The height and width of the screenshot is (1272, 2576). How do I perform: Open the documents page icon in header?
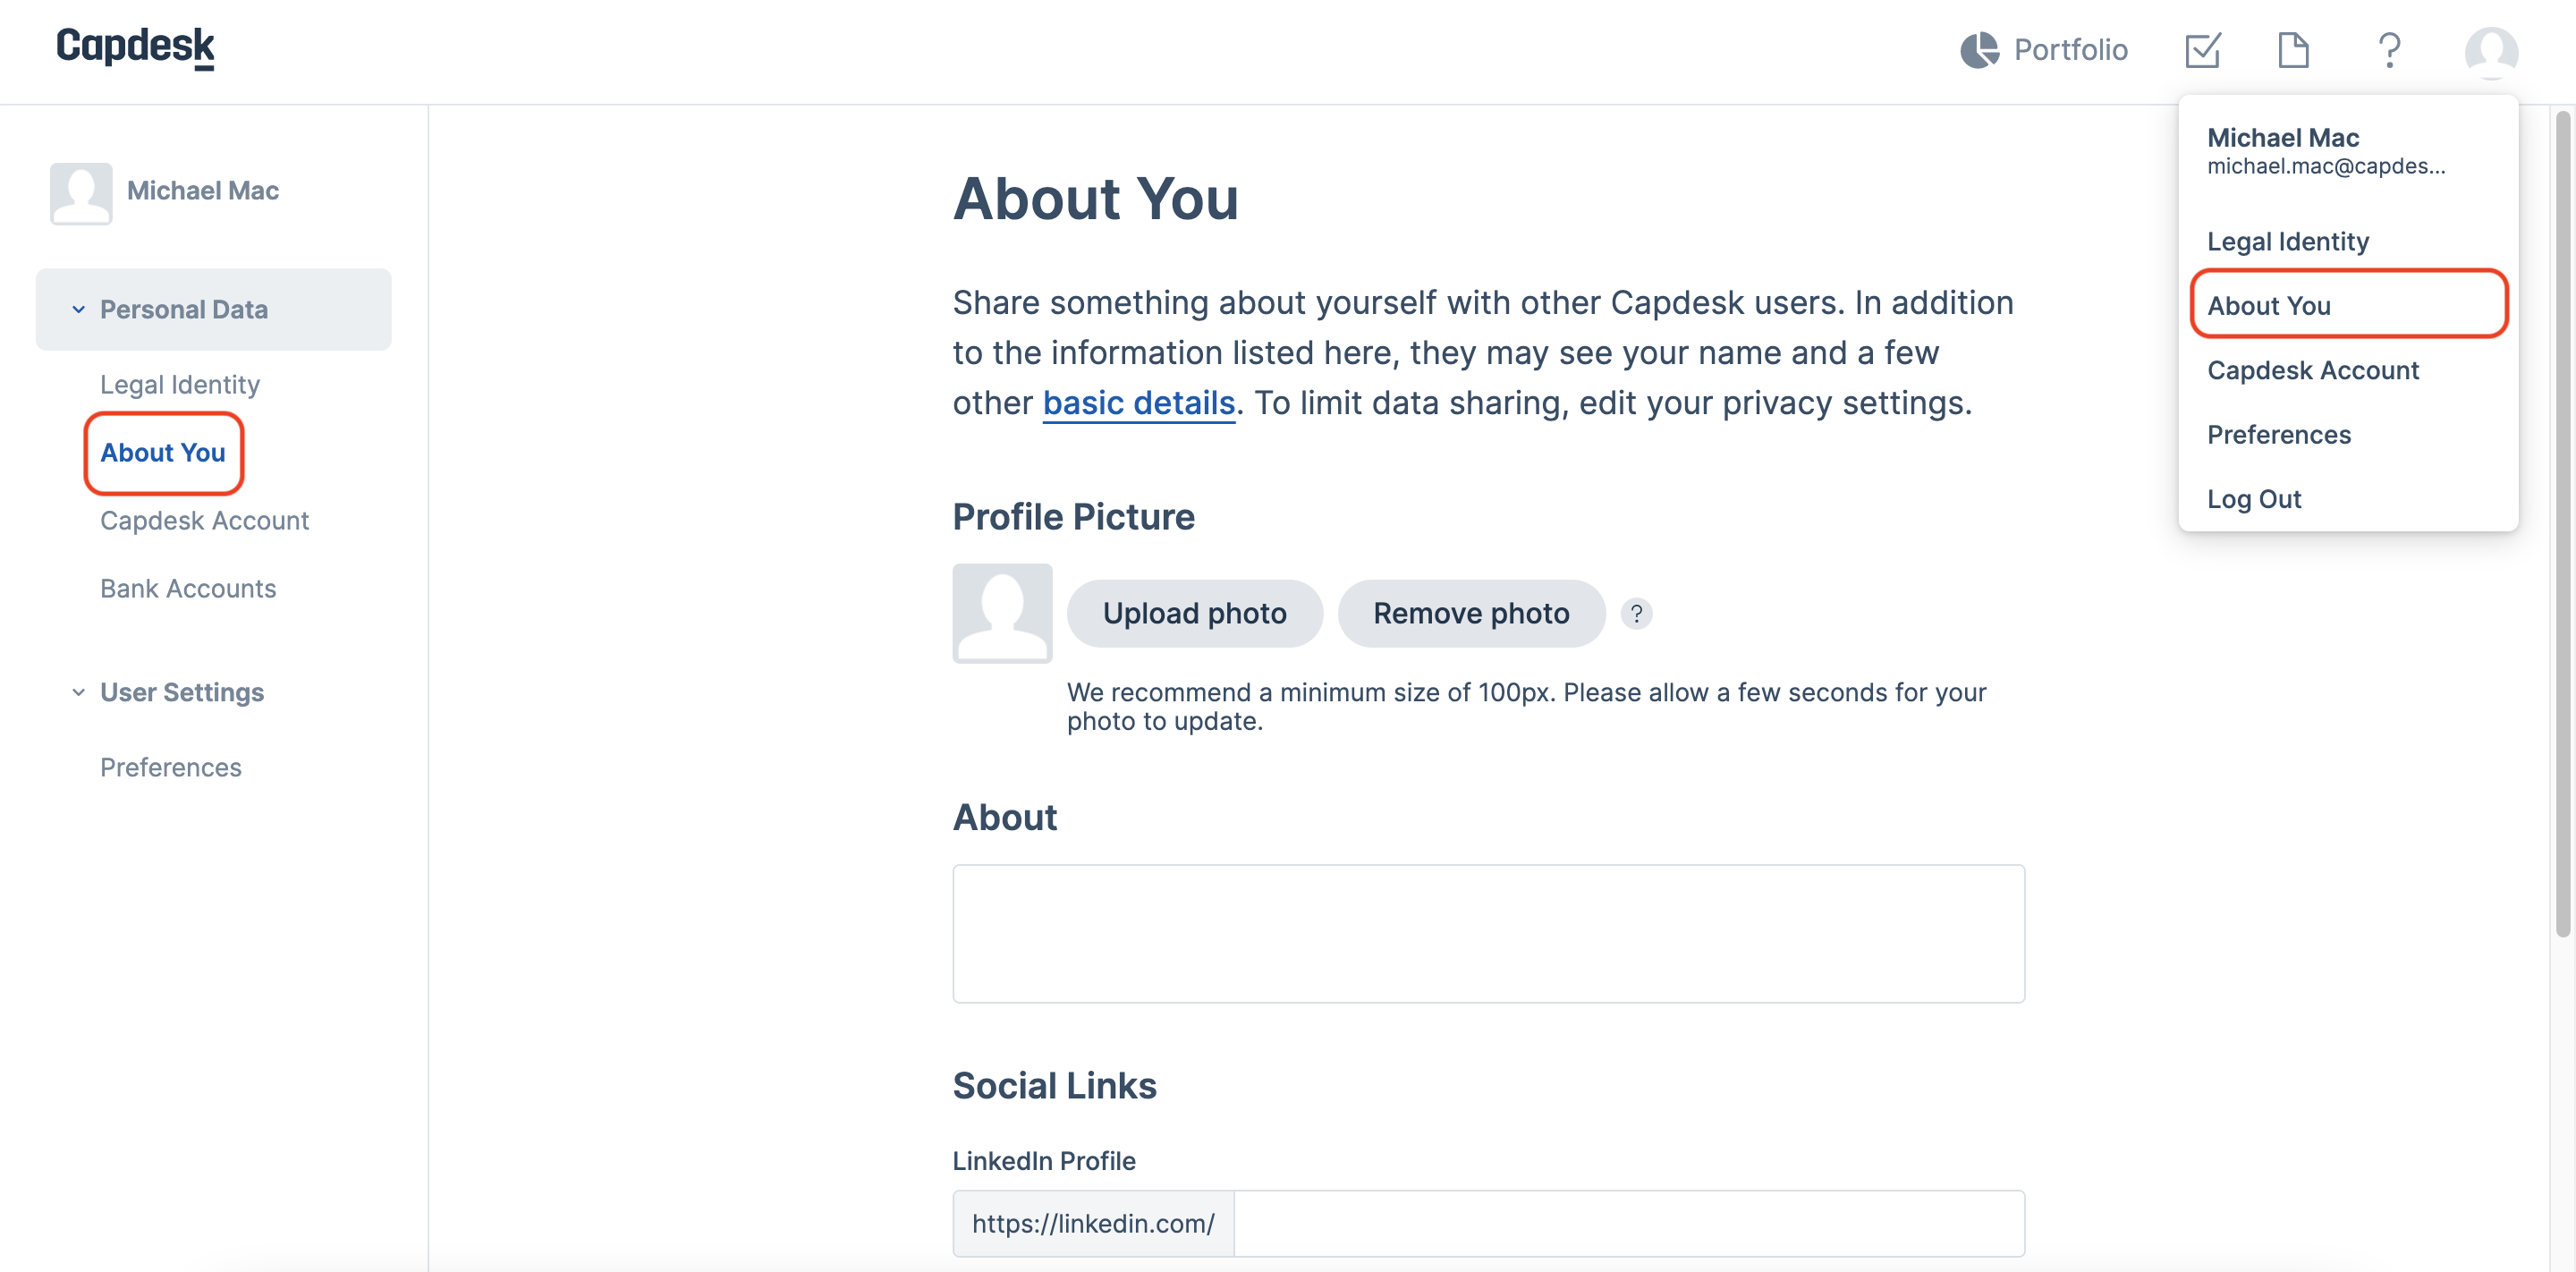pyautogui.click(x=2293, y=50)
